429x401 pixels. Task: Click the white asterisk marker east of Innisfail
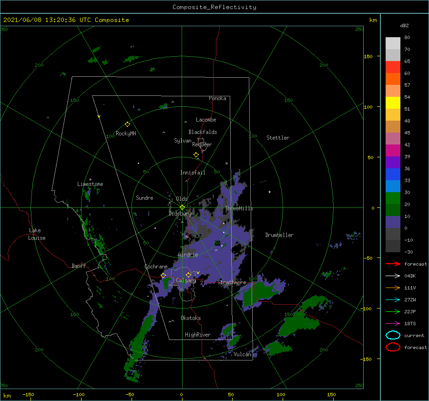tap(226, 164)
